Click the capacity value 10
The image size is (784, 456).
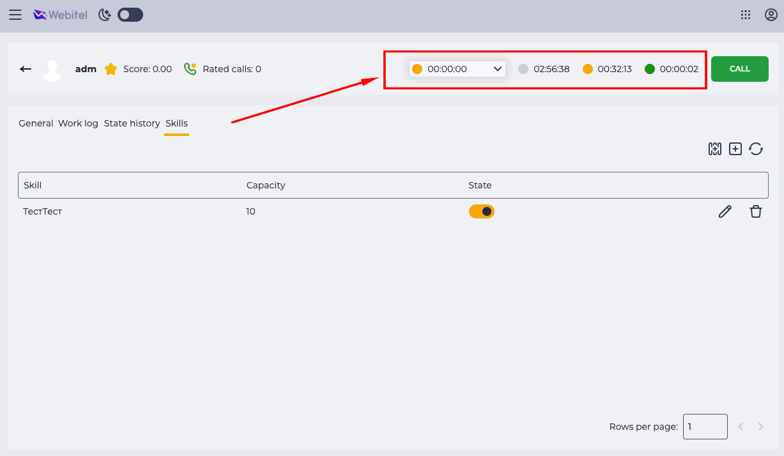click(250, 211)
